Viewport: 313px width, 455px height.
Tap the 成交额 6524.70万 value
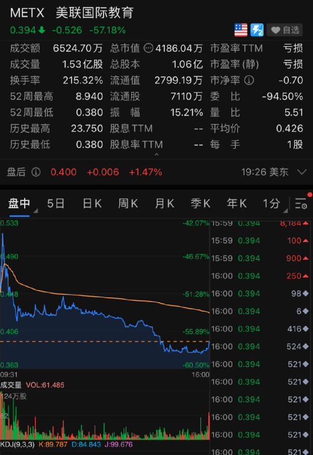pos(78,48)
